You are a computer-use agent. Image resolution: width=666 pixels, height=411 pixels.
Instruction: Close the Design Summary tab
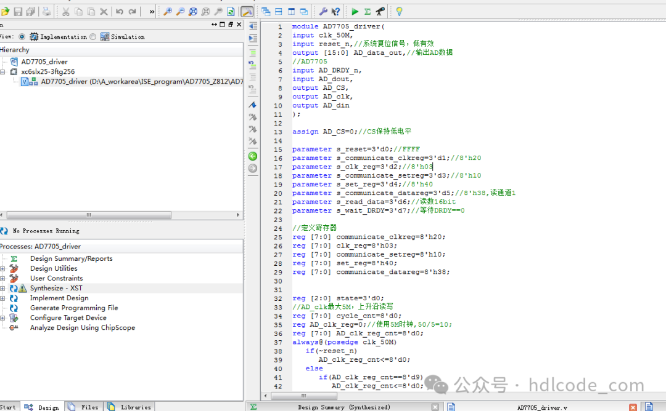click(435, 407)
